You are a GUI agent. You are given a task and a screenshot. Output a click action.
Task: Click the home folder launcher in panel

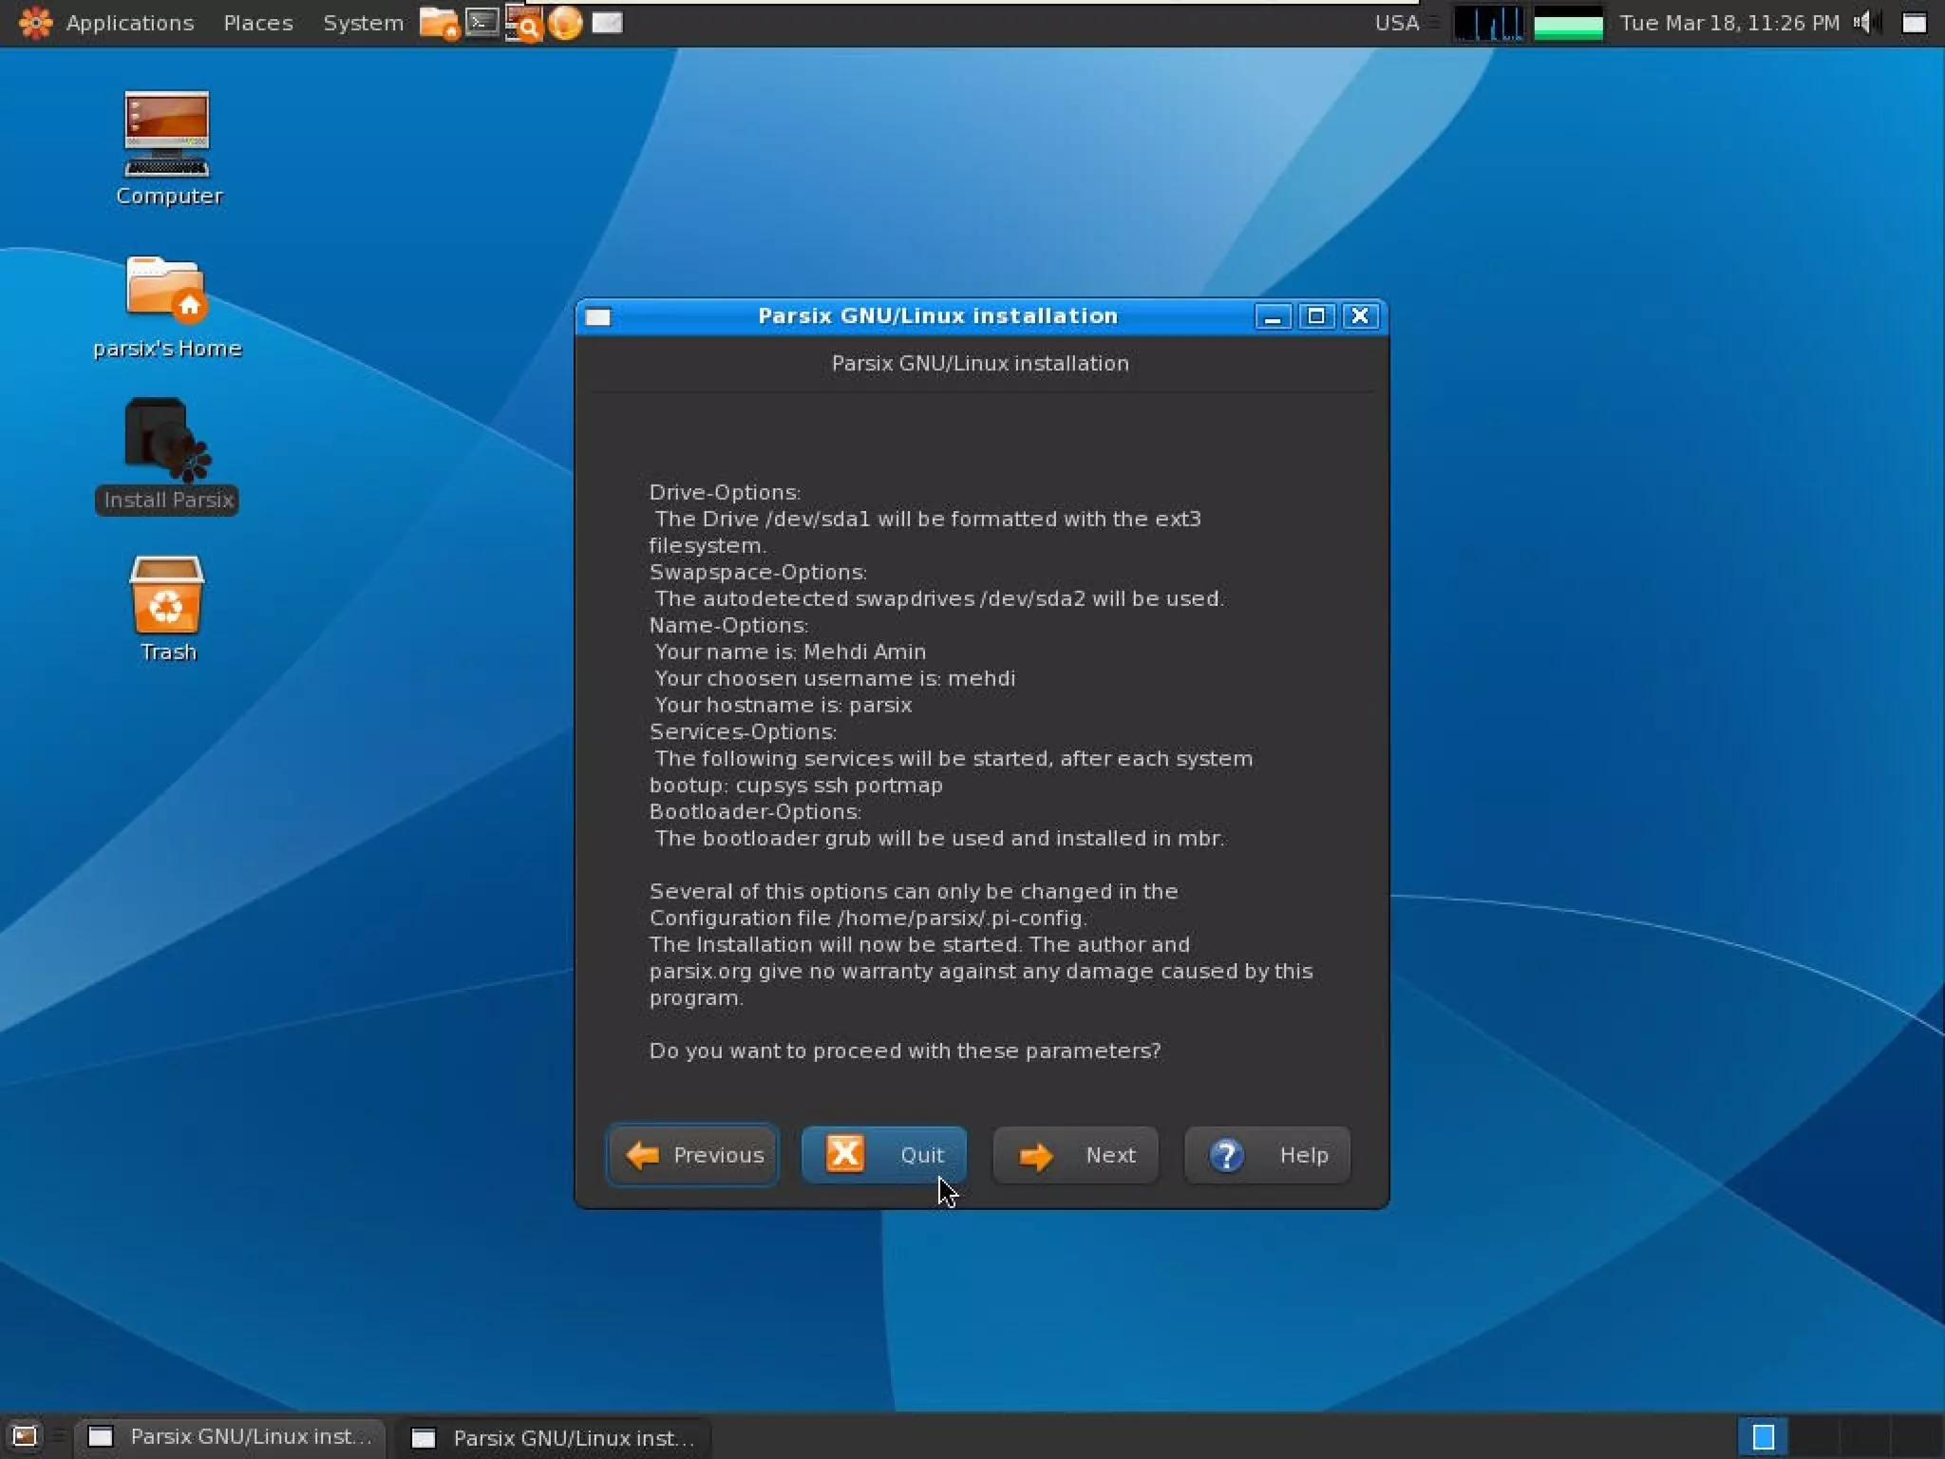pyautogui.click(x=438, y=22)
